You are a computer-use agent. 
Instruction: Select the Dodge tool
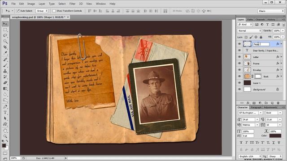coord(5,100)
